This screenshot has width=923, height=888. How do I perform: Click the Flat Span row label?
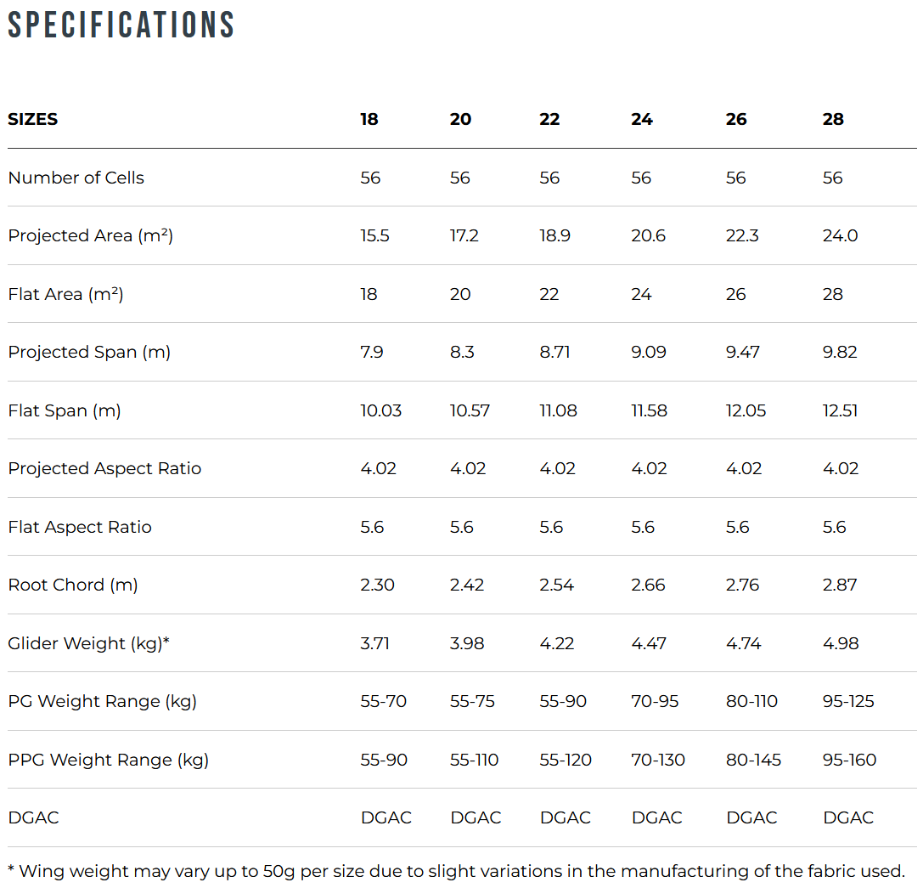tap(65, 410)
